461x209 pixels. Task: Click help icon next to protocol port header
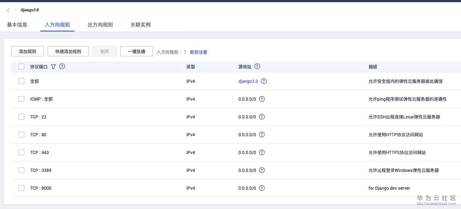tap(62, 67)
